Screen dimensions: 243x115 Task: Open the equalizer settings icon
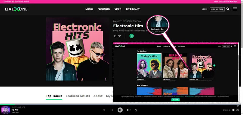click(238, 110)
